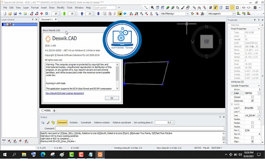Screen dimensions: 265x159
Task: Add a new layout with the plus button
Action: click(54, 111)
